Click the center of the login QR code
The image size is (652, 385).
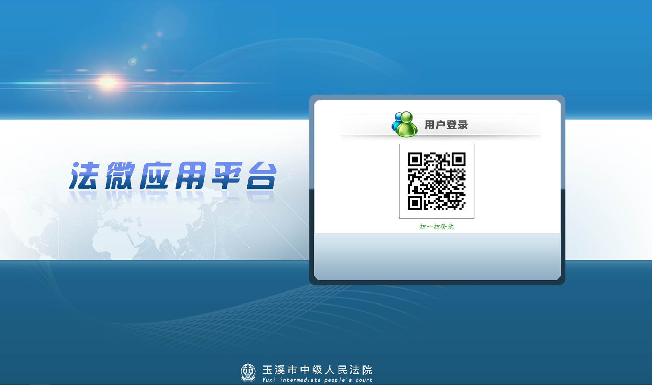click(436, 181)
